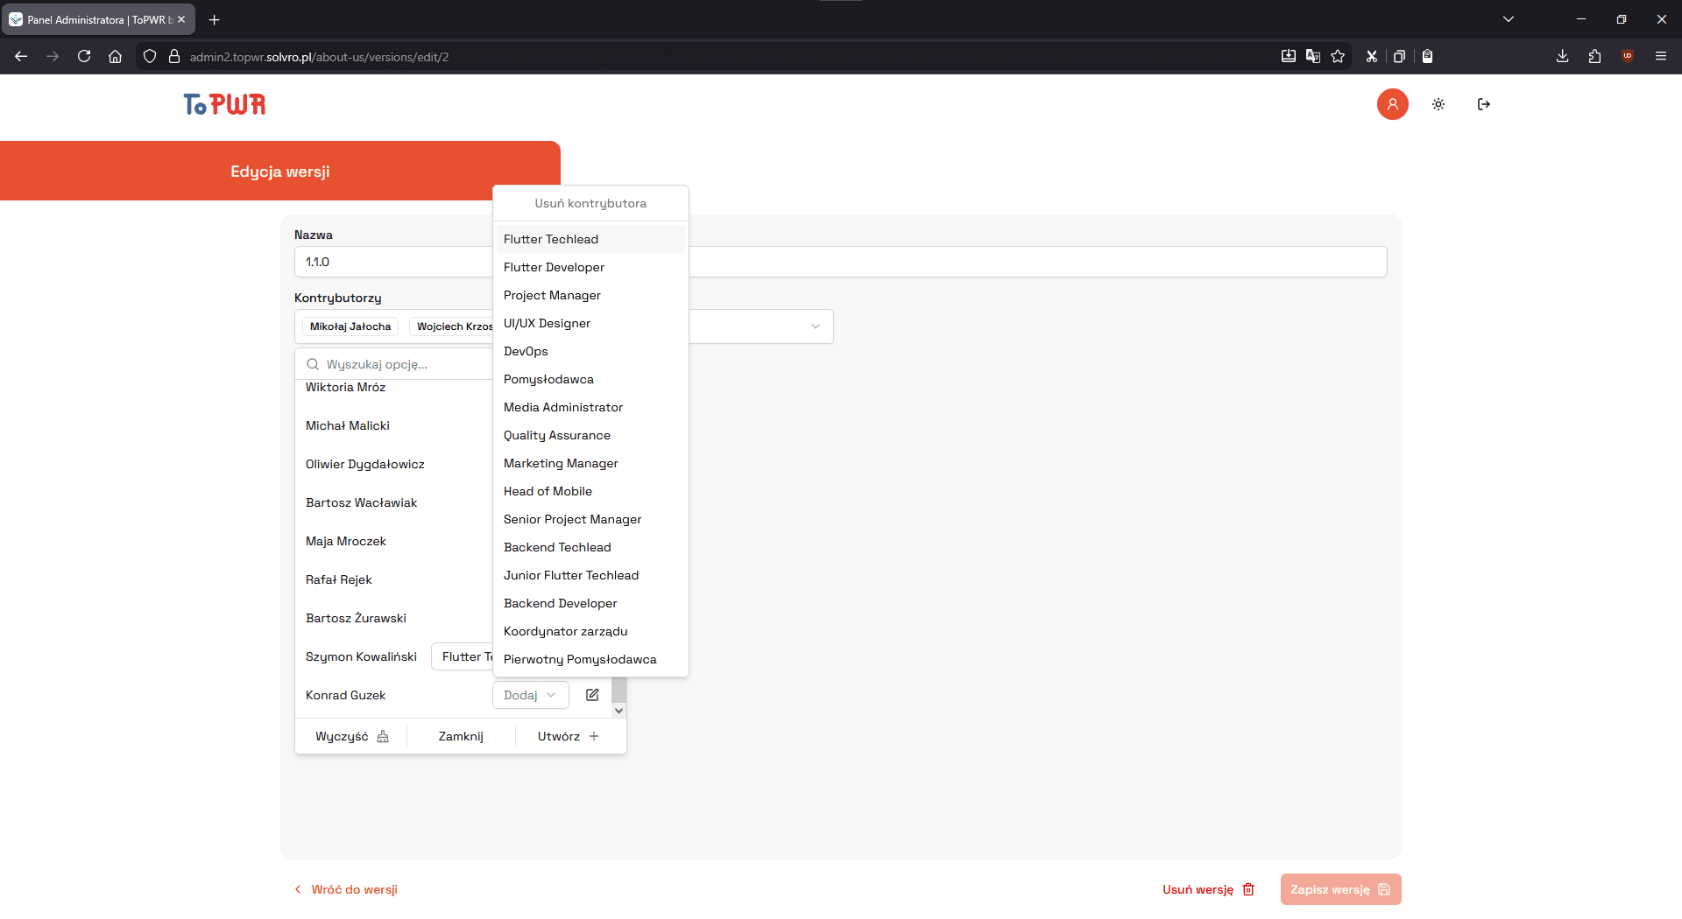Open the browser downloads icon
Screen dimensions: 1682x919
(x=1562, y=56)
